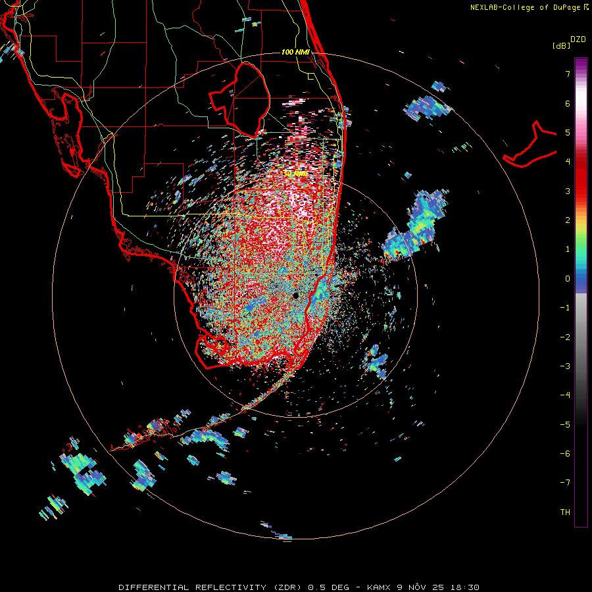Select the -5 value on color scale

tap(565, 424)
